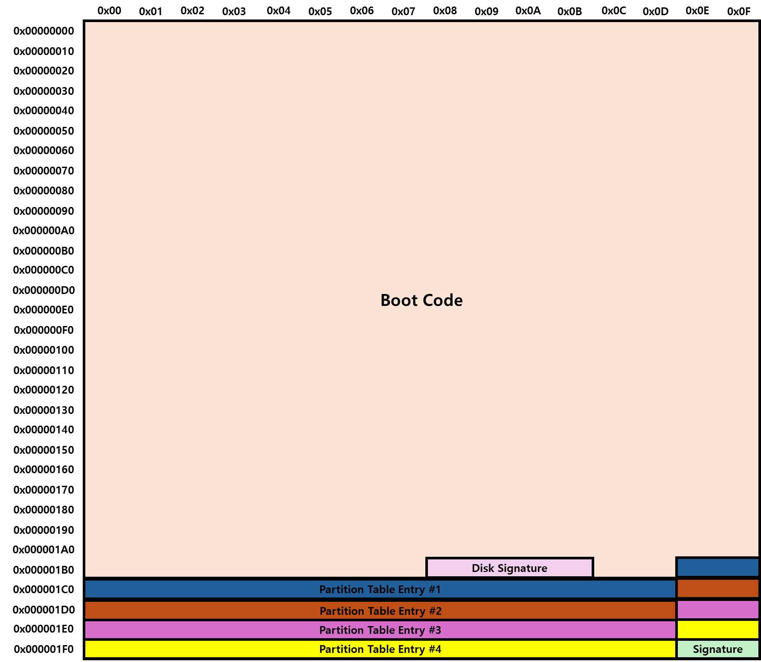Click the small yellow block in row 0x000001E0
This screenshot has height=662, width=761.
coord(718,630)
